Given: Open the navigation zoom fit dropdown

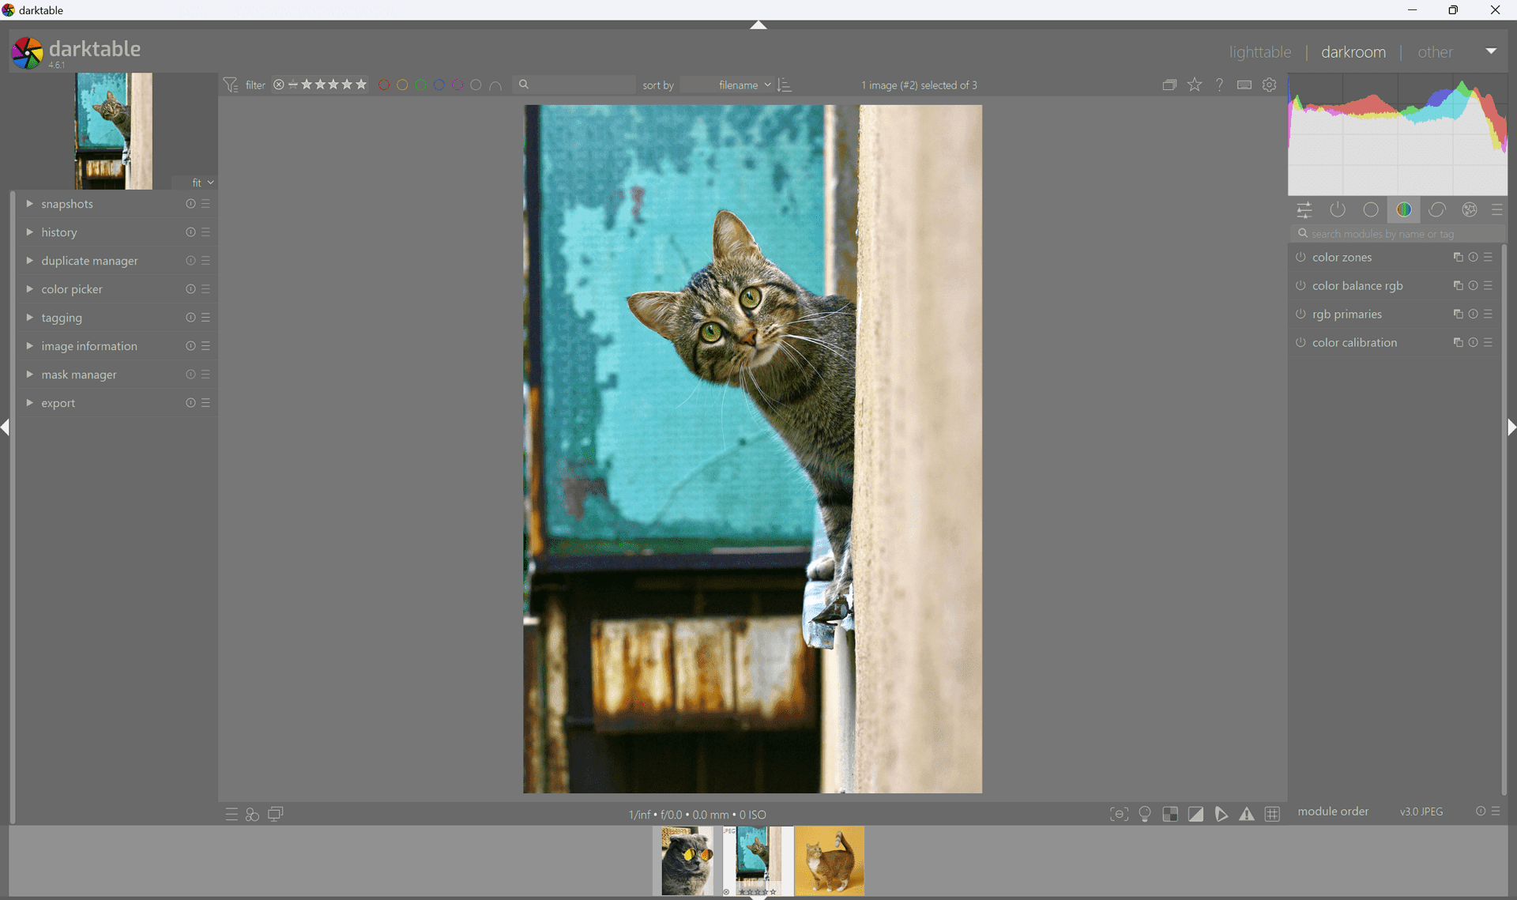Looking at the screenshot, I should pos(203,183).
